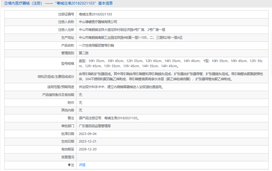
Task: Click the 审批部门 label
Action: pos(68,126)
